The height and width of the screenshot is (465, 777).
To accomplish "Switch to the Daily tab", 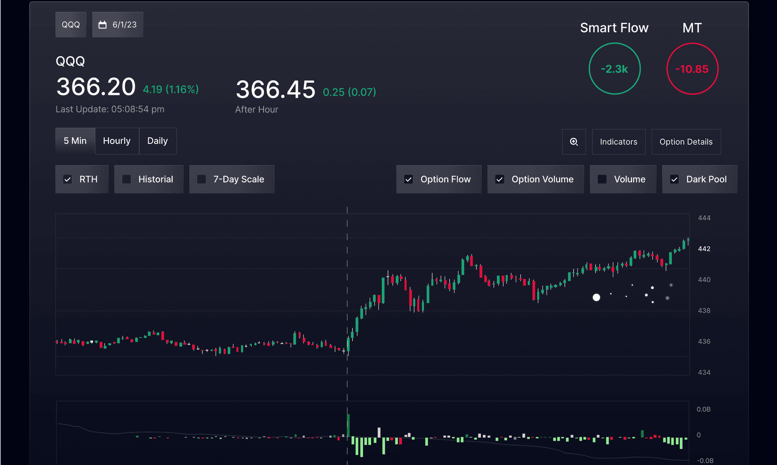I will click(158, 141).
